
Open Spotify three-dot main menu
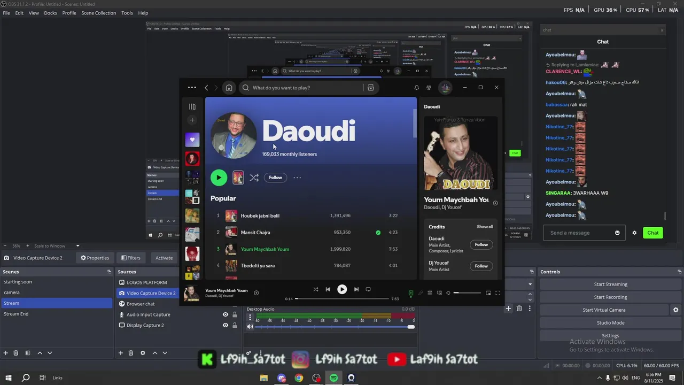pyautogui.click(x=192, y=88)
